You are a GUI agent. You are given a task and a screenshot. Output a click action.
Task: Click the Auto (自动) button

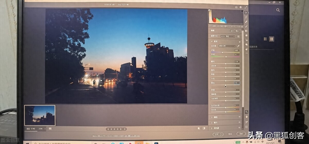232,31
